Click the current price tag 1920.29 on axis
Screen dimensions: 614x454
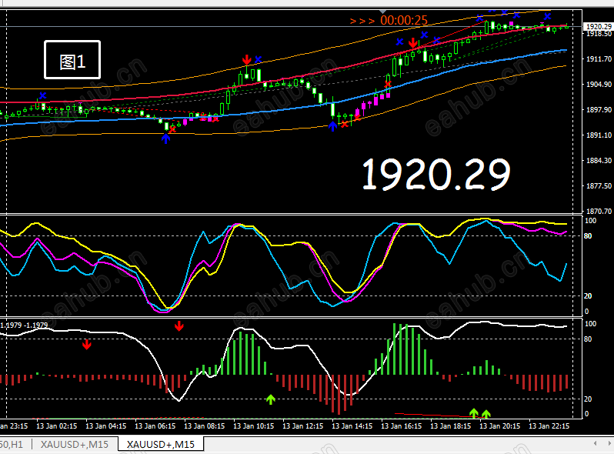click(599, 26)
